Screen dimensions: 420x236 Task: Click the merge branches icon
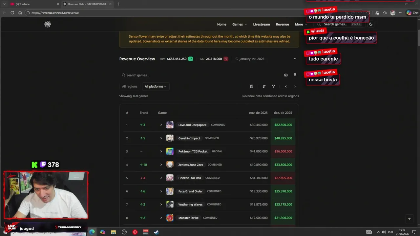click(x=273, y=87)
